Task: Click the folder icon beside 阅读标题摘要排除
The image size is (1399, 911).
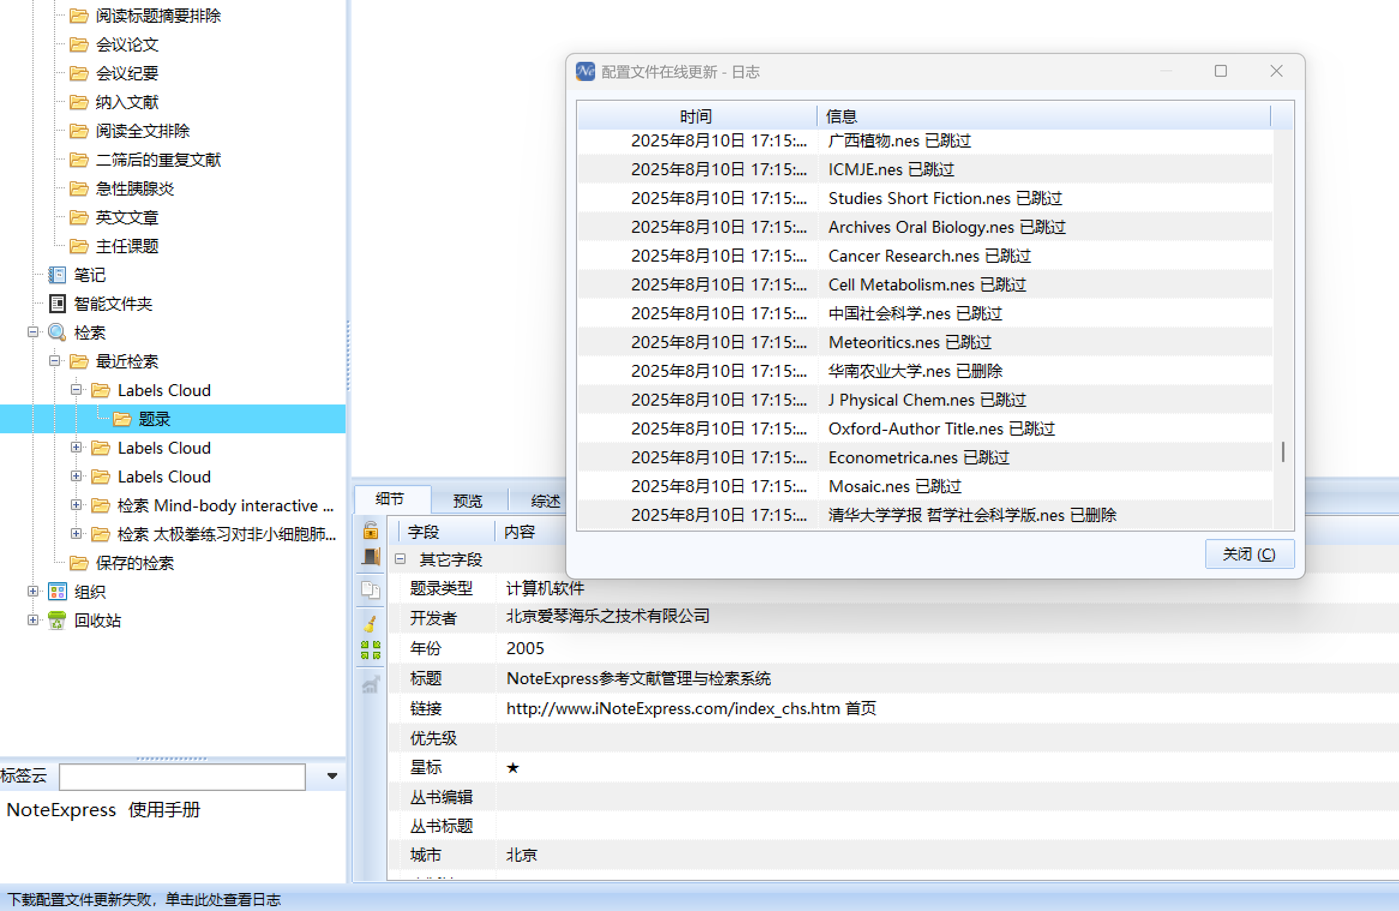Action: click(x=79, y=16)
